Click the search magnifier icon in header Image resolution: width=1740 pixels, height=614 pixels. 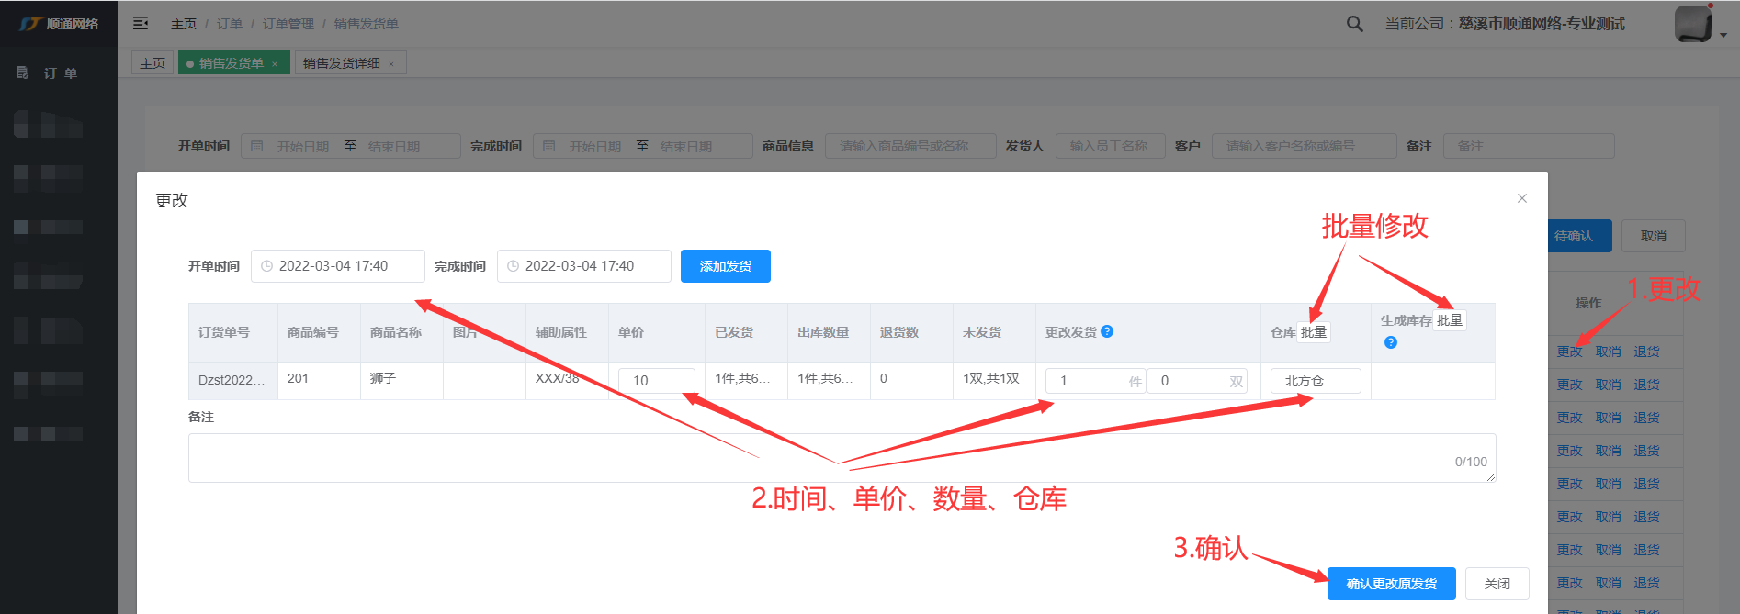pyautogui.click(x=1354, y=24)
